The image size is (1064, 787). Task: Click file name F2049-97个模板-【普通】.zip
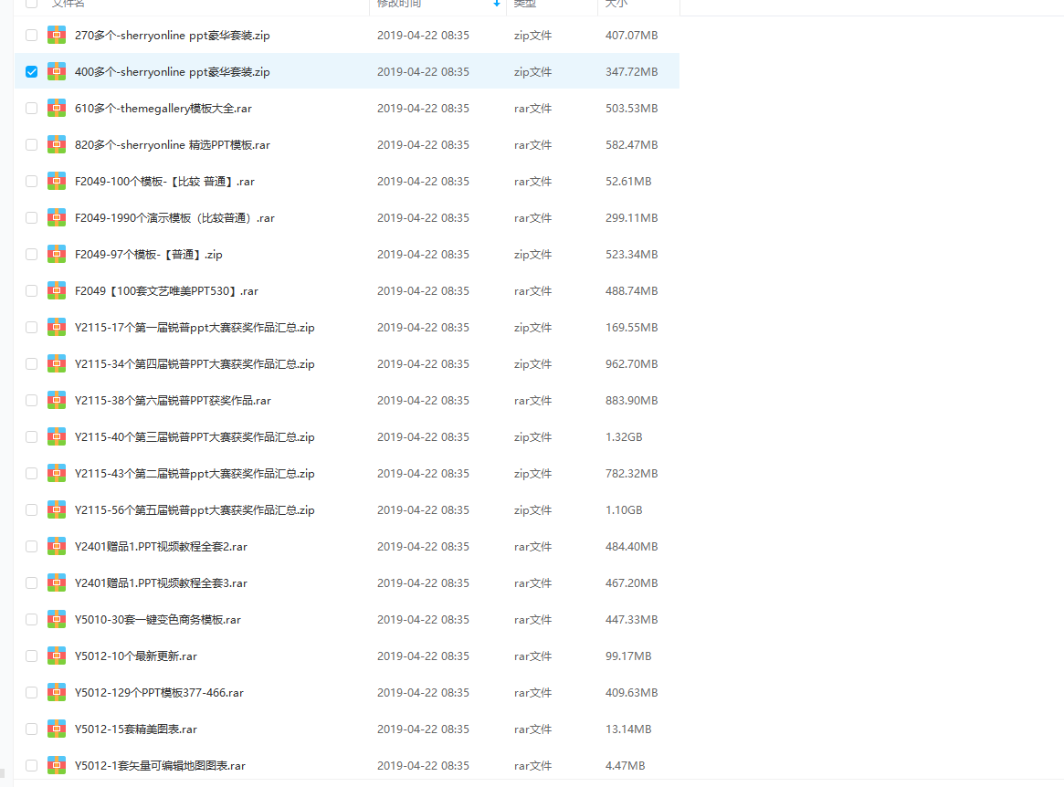coord(149,255)
